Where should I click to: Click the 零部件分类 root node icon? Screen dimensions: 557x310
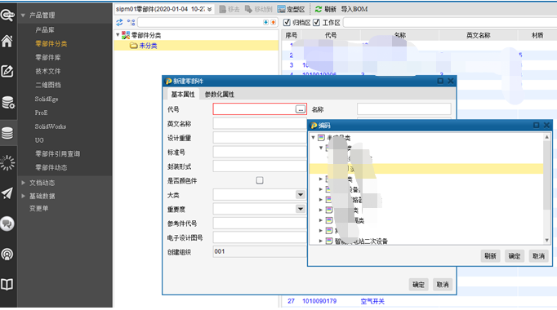pos(126,35)
